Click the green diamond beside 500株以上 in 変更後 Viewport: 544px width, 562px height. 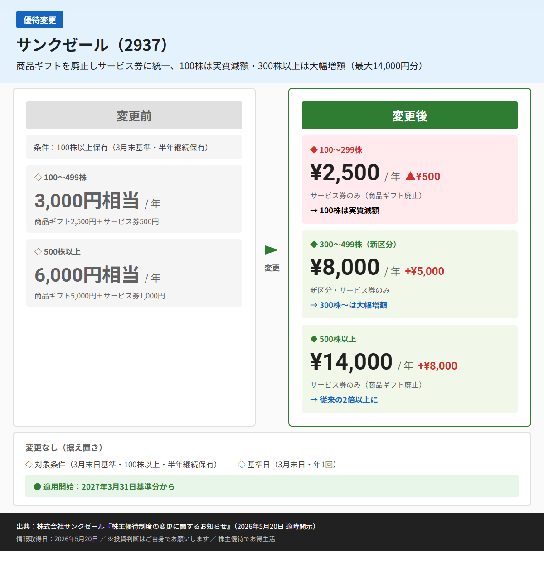coord(313,339)
